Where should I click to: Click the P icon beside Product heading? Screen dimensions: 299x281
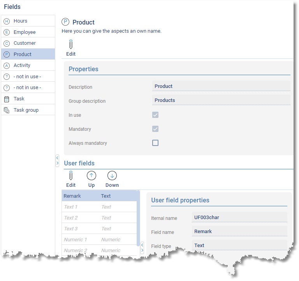tap(65, 22)
